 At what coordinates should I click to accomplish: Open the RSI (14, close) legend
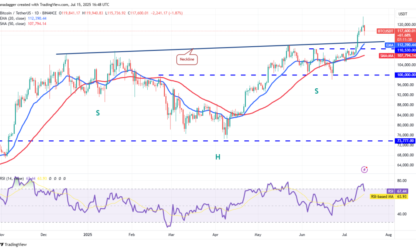tap(12, 178)
